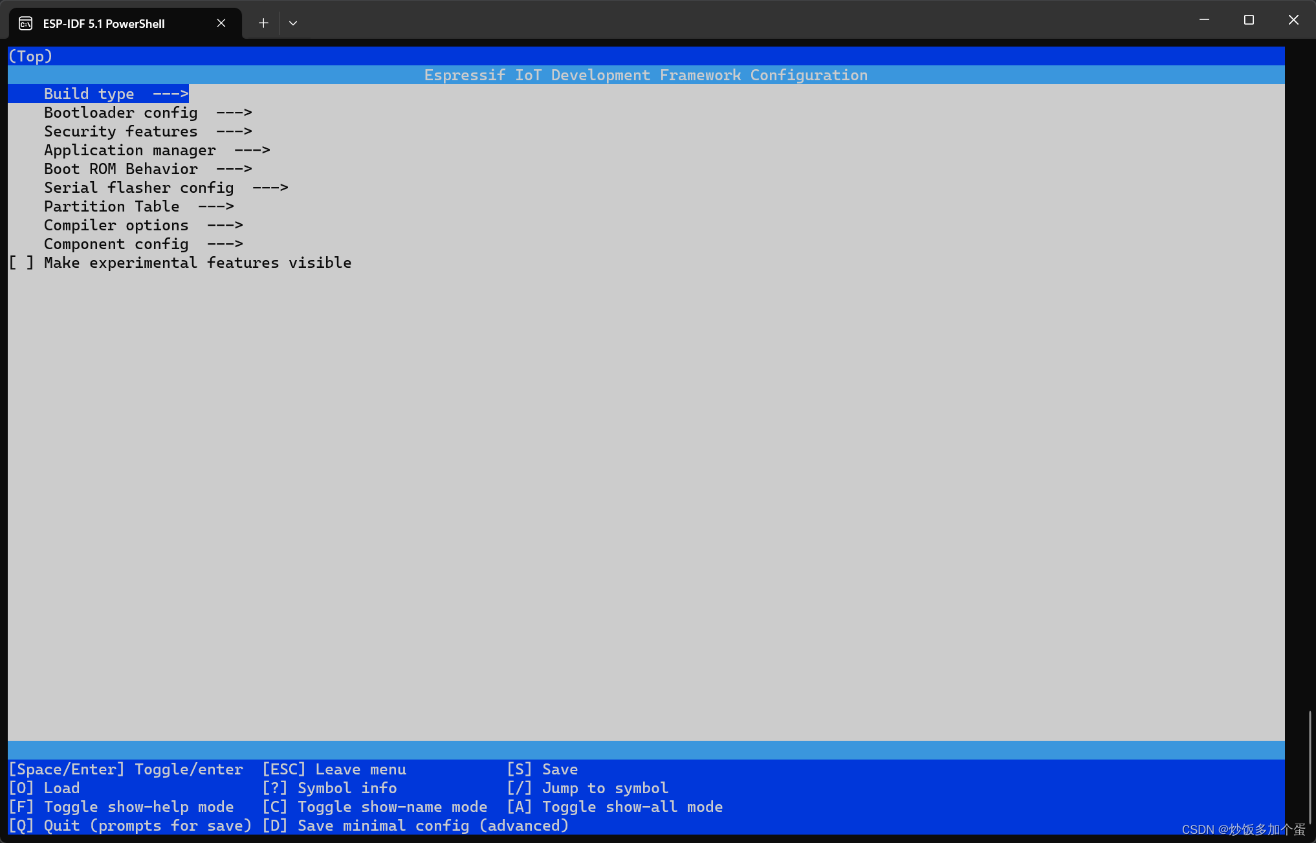
Task: Open the Serial flasher config submenu
Action: pyautogui.click(x=166, y=188)
